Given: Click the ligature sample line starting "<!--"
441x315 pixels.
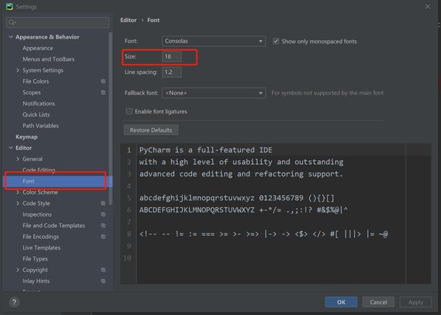Looking at the screenshot, I should [x=263, y=234].
